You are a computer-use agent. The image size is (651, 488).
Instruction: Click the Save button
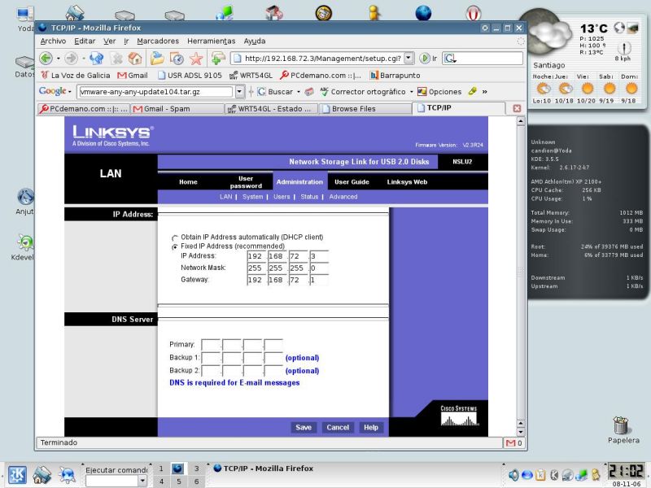click(304, 428)
